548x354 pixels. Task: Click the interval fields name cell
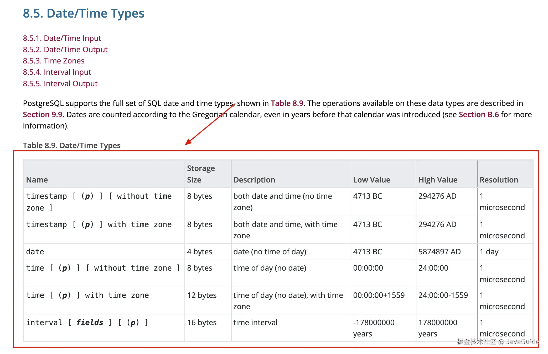coord(87,323)
